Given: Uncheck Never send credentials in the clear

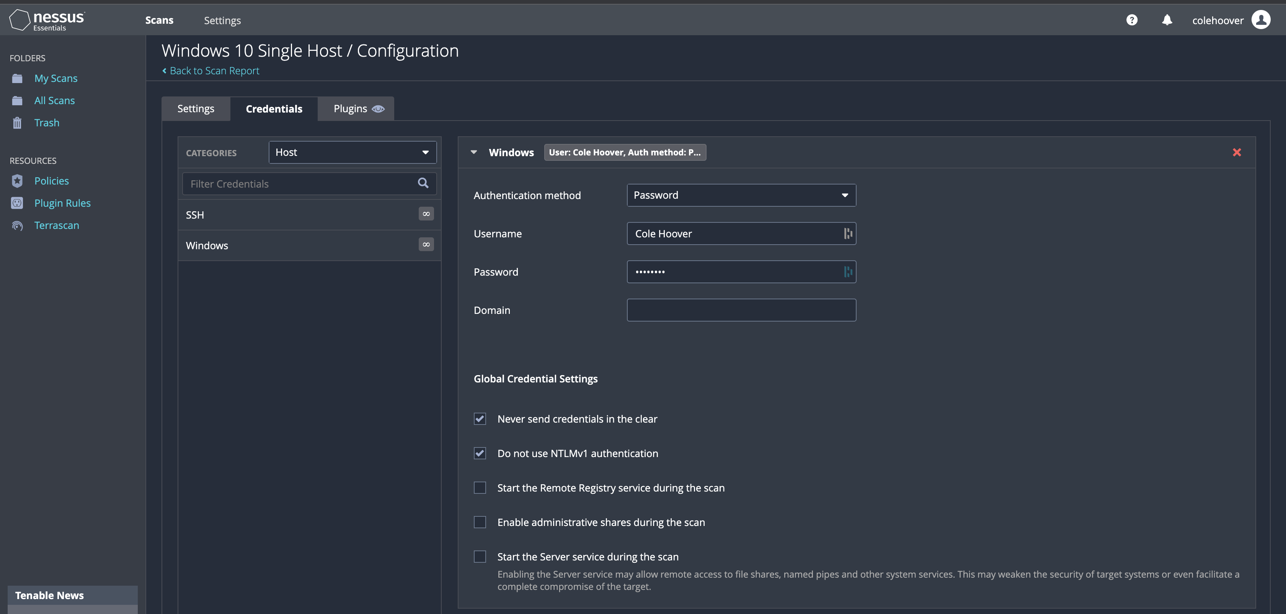Looking at the screenshot, I should tap(480, 419).
